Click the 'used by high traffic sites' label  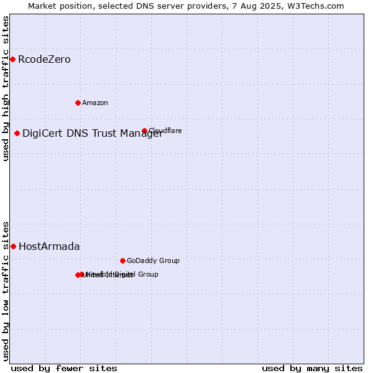6,88
